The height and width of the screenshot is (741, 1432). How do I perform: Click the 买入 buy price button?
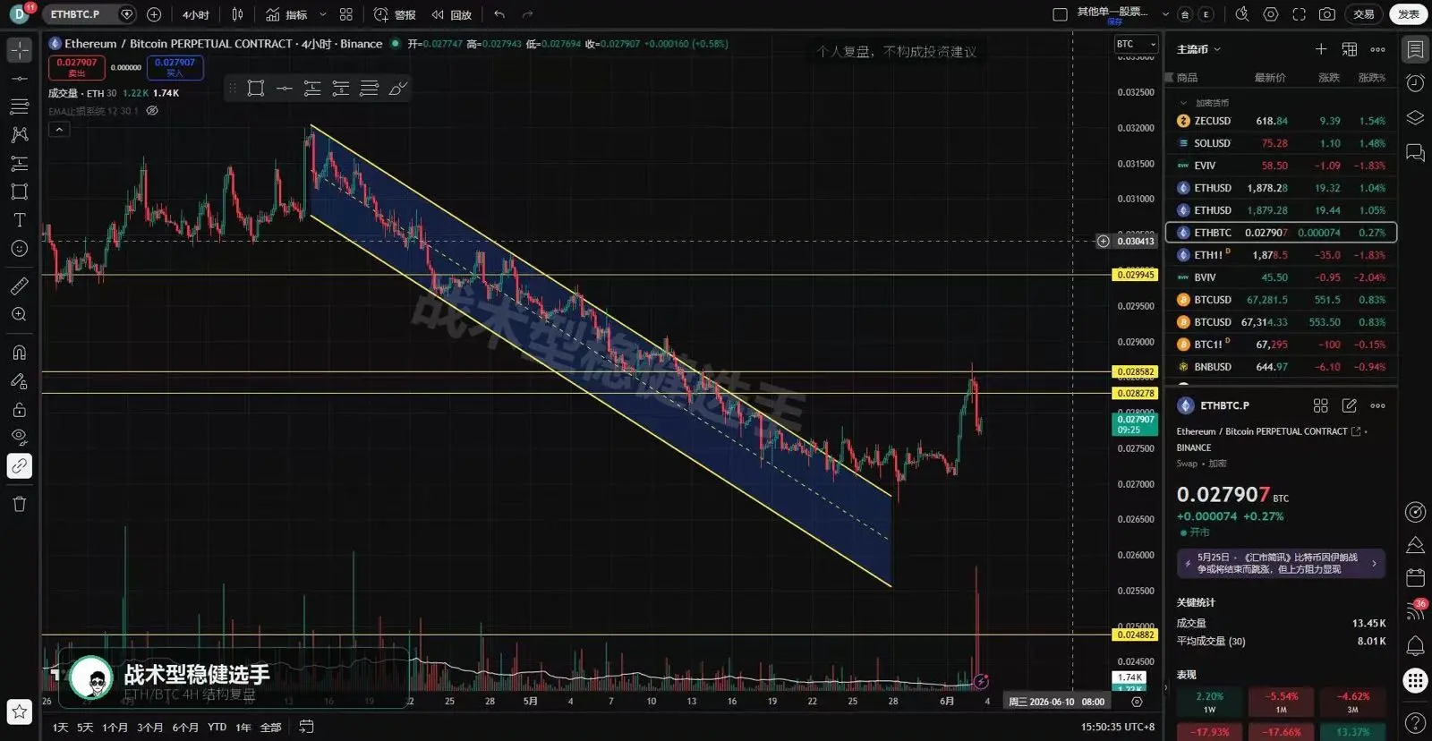click(175, 67)
